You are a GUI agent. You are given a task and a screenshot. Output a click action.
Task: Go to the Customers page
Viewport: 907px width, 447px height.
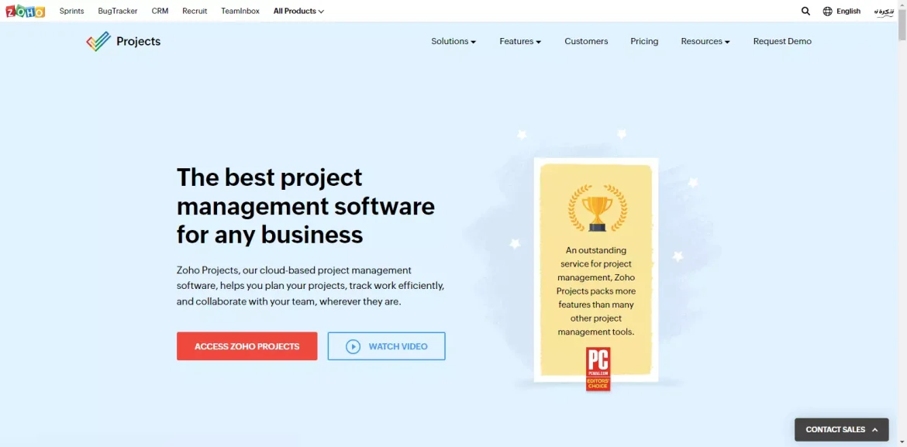coord(586,42)
